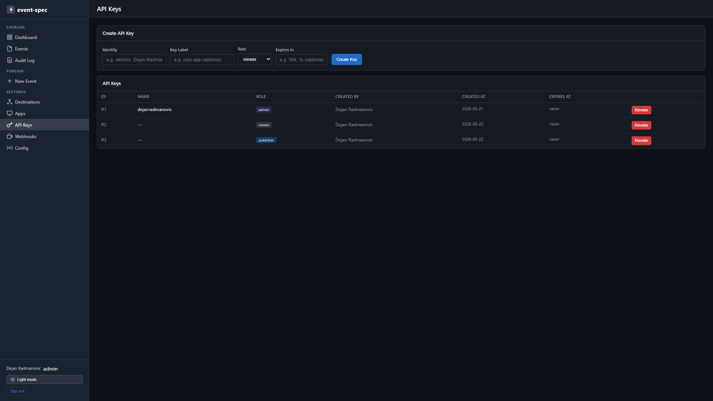Focus the Key Label input field

[202, 60]
